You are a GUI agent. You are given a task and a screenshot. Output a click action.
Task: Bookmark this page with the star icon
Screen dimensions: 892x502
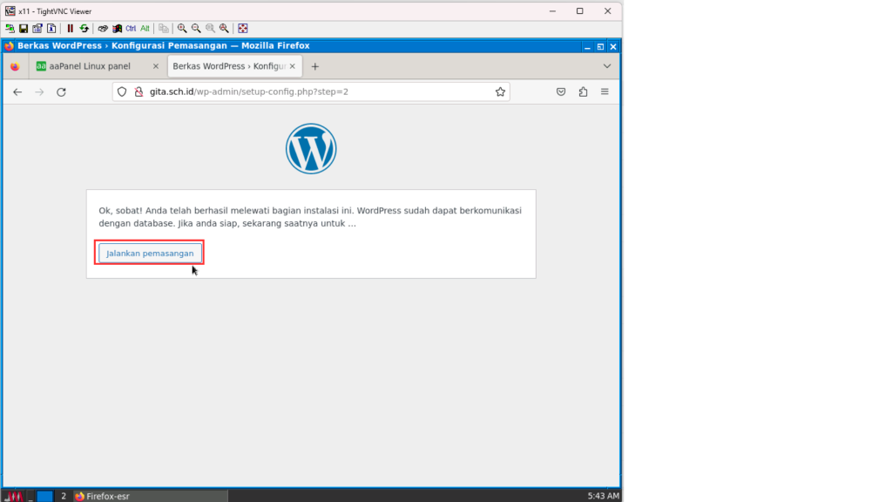click(x=500, y=92)
